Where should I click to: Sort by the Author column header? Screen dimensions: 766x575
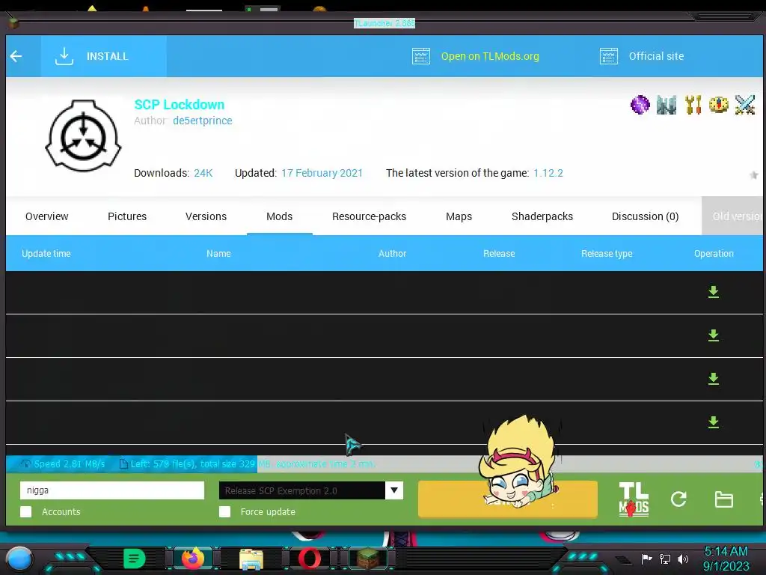[x=392, y=254]
